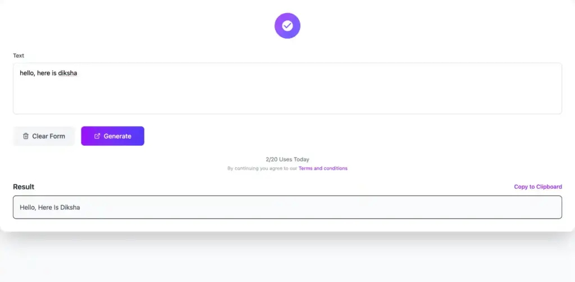Click the word "Diksha" in the result
This screenshot has height=282, width=575.
pyautogui.click(x=70, y=207)
